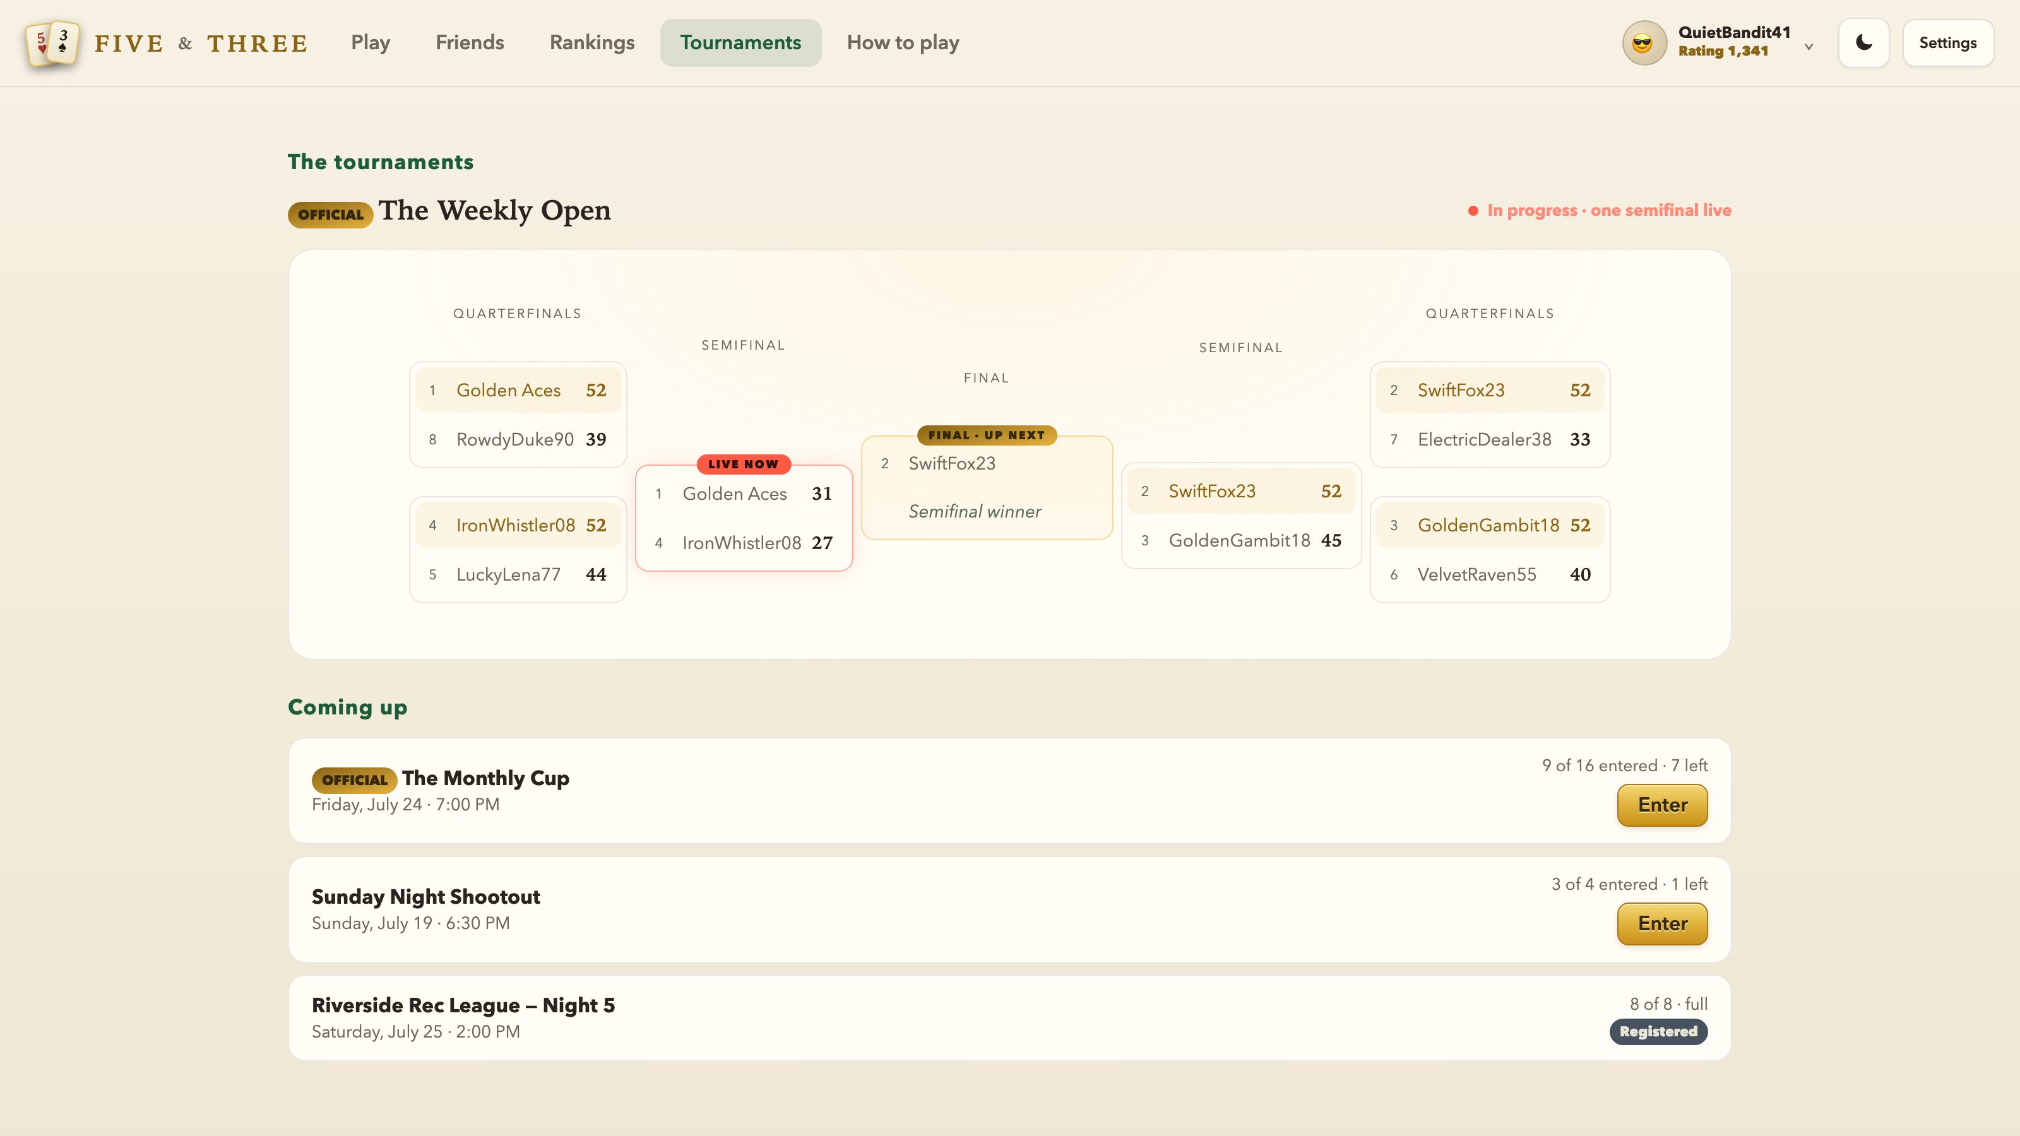Click the 'Coming up' section heading
Image resolution: width=2020 pixels, height=1136 pixels.
click(x=347, y=707)
